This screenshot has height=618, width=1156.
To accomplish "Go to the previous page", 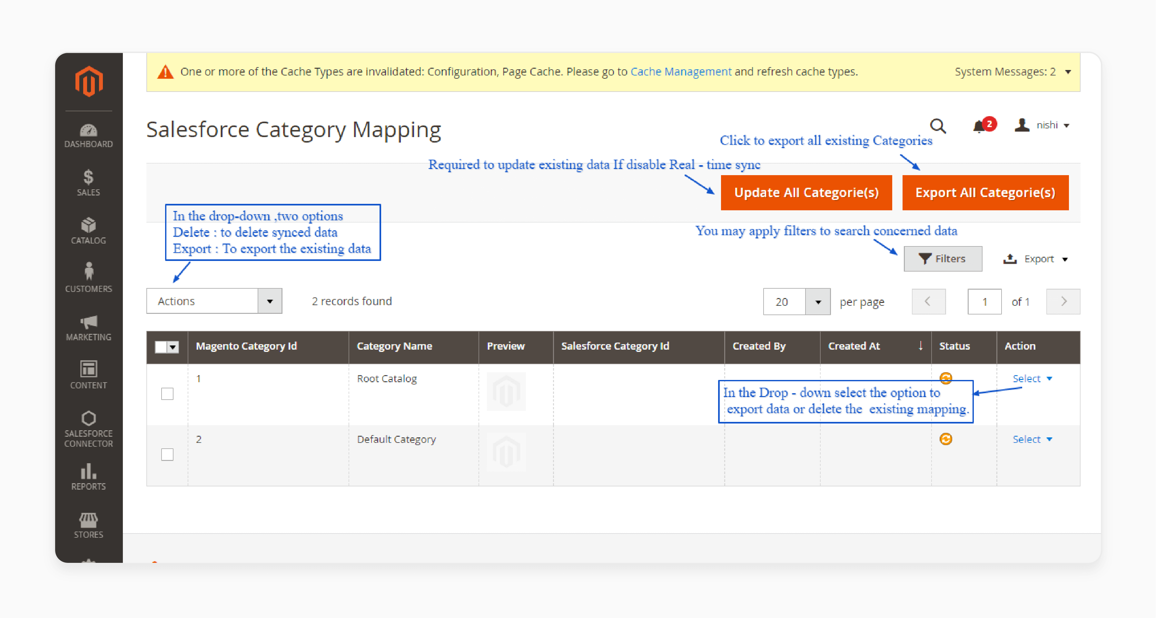I will coord(928,301).
